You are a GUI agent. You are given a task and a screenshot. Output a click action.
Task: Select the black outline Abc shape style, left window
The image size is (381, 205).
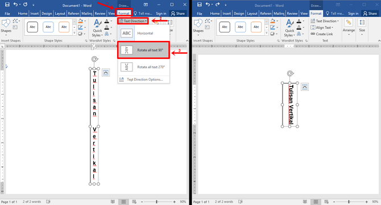pyautogui.click(x=32, y=27)
